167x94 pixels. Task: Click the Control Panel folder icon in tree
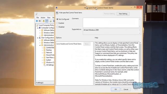point(44,48)
